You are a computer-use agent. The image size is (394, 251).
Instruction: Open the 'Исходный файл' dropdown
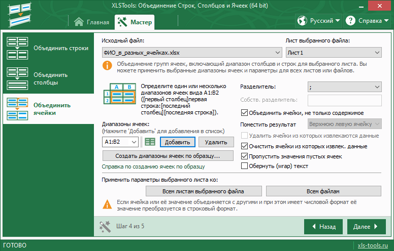pyautogui.click(x=191, y=52)
